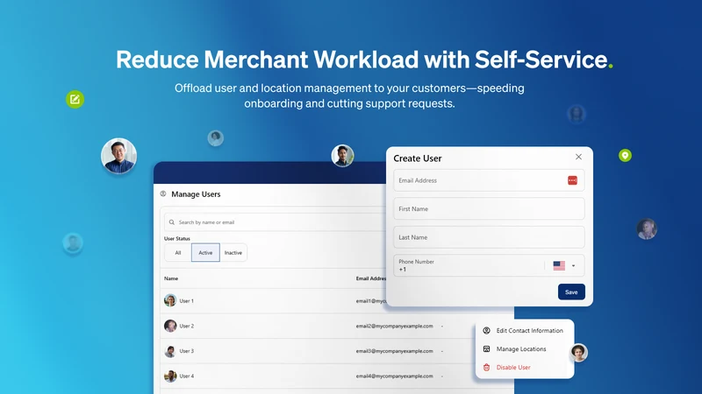Select the Inactive user status filter

(233, 253)
